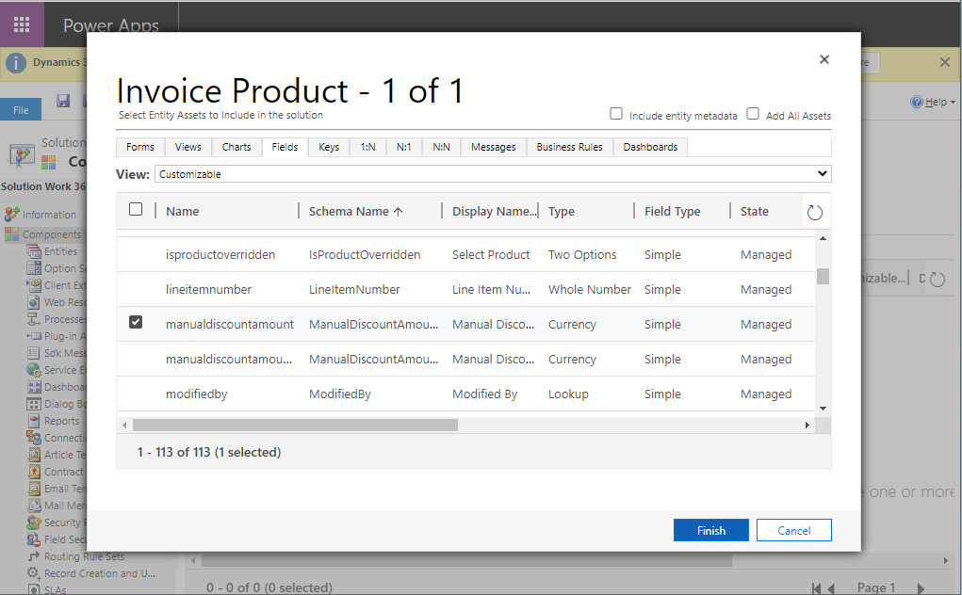
Task: Open the Messages tab
Action: coord(494,147)
